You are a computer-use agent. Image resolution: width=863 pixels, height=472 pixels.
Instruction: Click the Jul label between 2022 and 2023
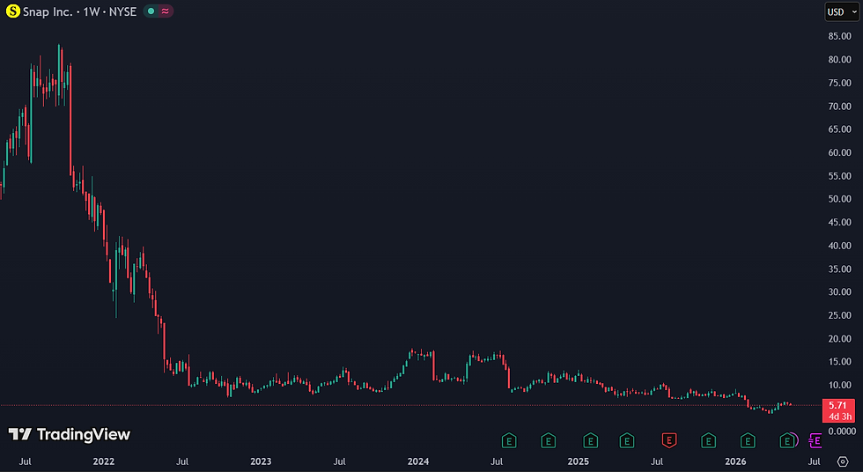pos(182,461)
